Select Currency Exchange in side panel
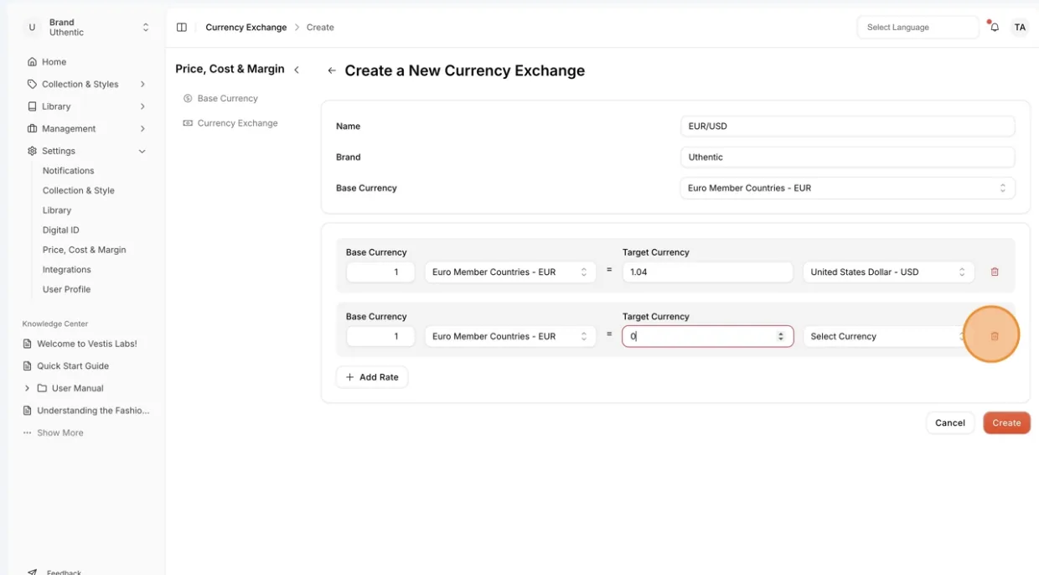Viewport: 1039px width, 575px height. point(238,123)
